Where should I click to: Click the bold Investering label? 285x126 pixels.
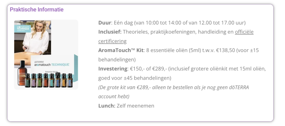click(x=112, y=69)
